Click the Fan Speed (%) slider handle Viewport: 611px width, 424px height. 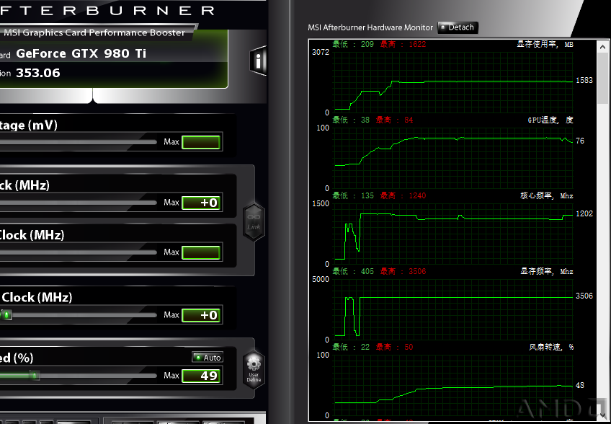[35, 376]
